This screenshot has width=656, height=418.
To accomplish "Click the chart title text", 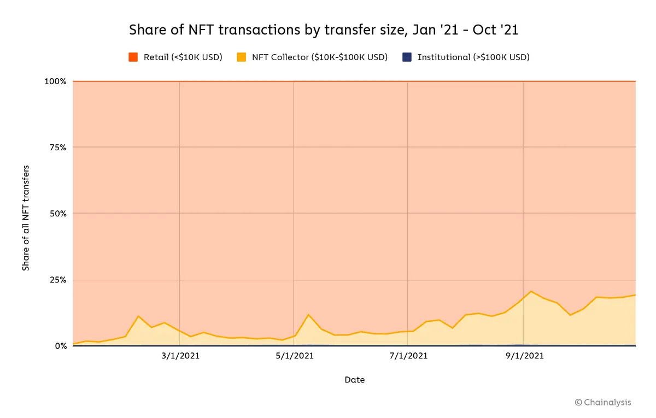I will pyautogui.click(x=324, y=30).
